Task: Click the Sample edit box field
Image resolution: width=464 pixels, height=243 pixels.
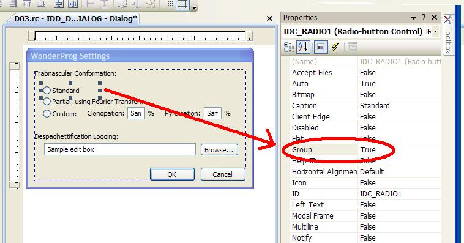Action: [x=120, y=149]
